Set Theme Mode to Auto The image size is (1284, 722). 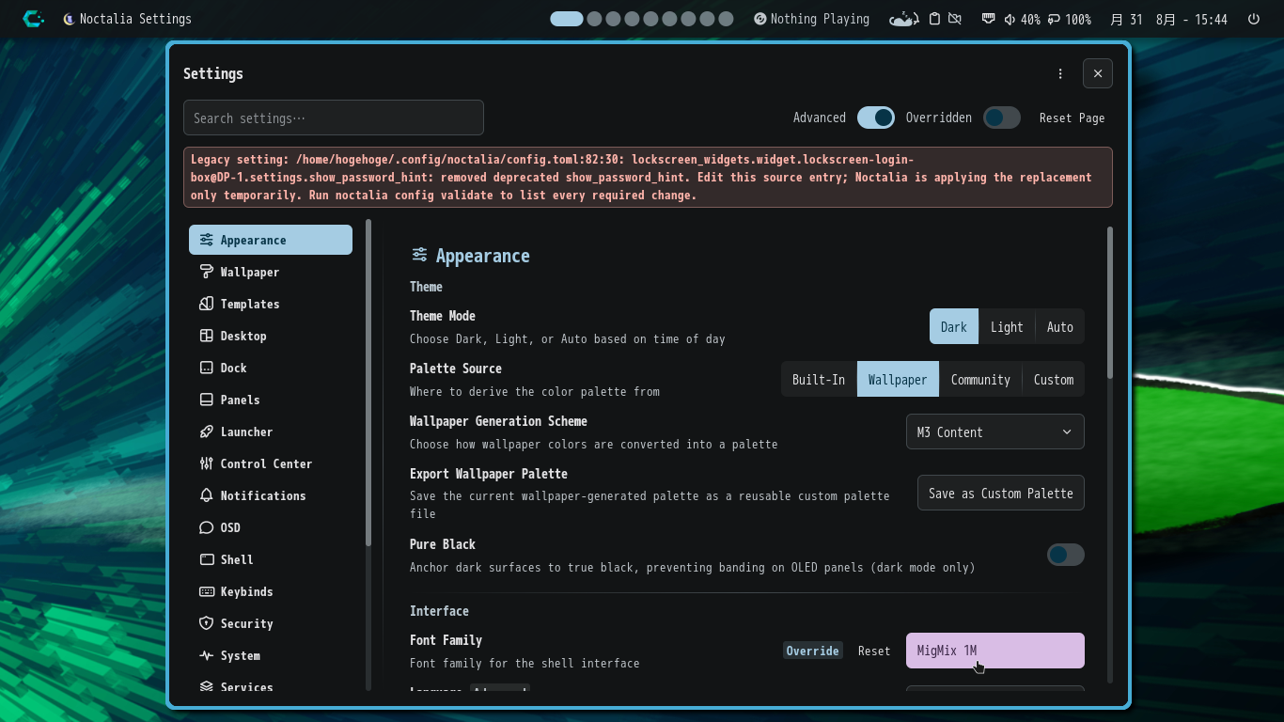coord(1059,327)
